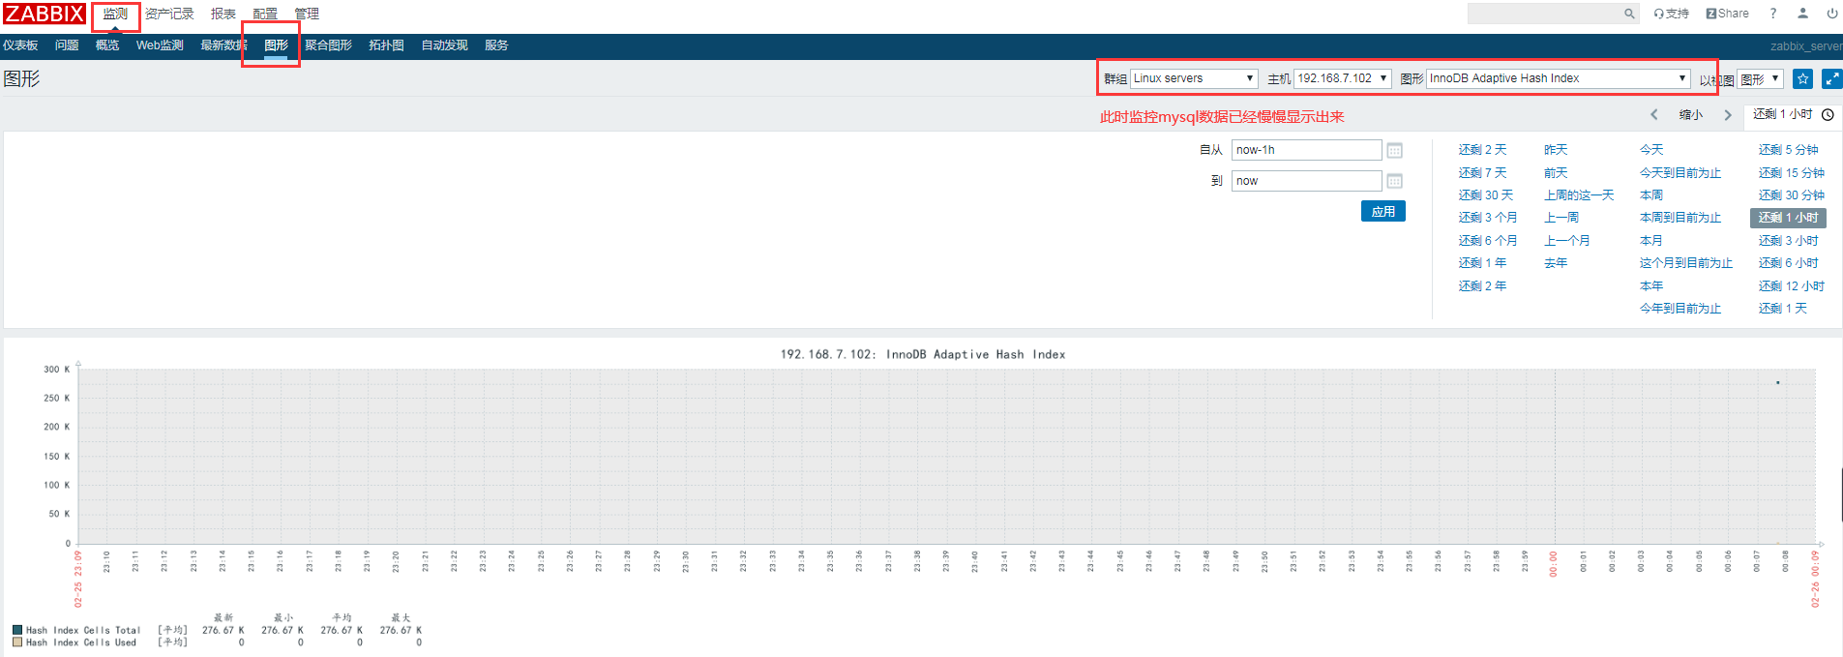Click the logout power icon
The width and height of the screenshot is (1843, 657).
[x=1832, y=14]
